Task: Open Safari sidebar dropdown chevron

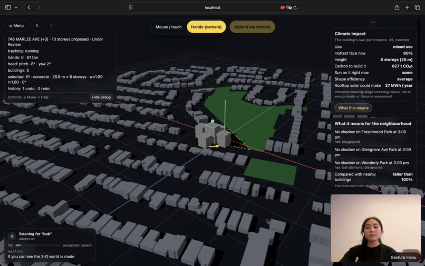Action: point(16,7)
